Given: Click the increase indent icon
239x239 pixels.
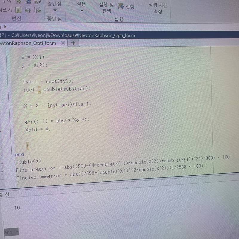Looking at the screenshot, I should point(28,10).
